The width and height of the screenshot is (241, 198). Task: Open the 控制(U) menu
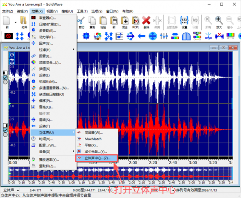point(67,11)
